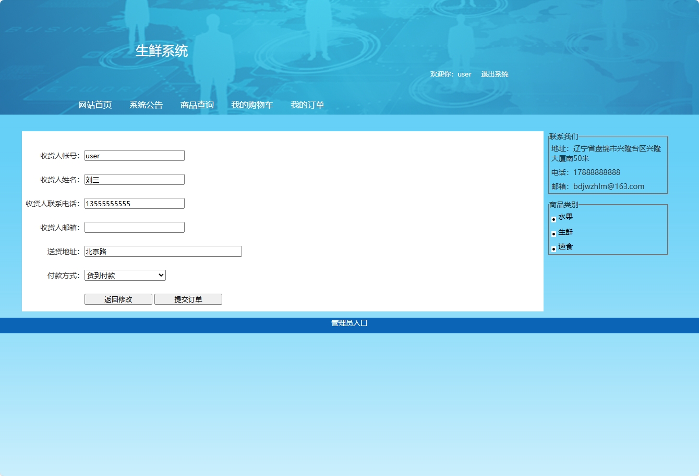Viewport: 699px width, 476px height.
Task: Open the 付款方式 payment dropdown
Action: point(125,275)
